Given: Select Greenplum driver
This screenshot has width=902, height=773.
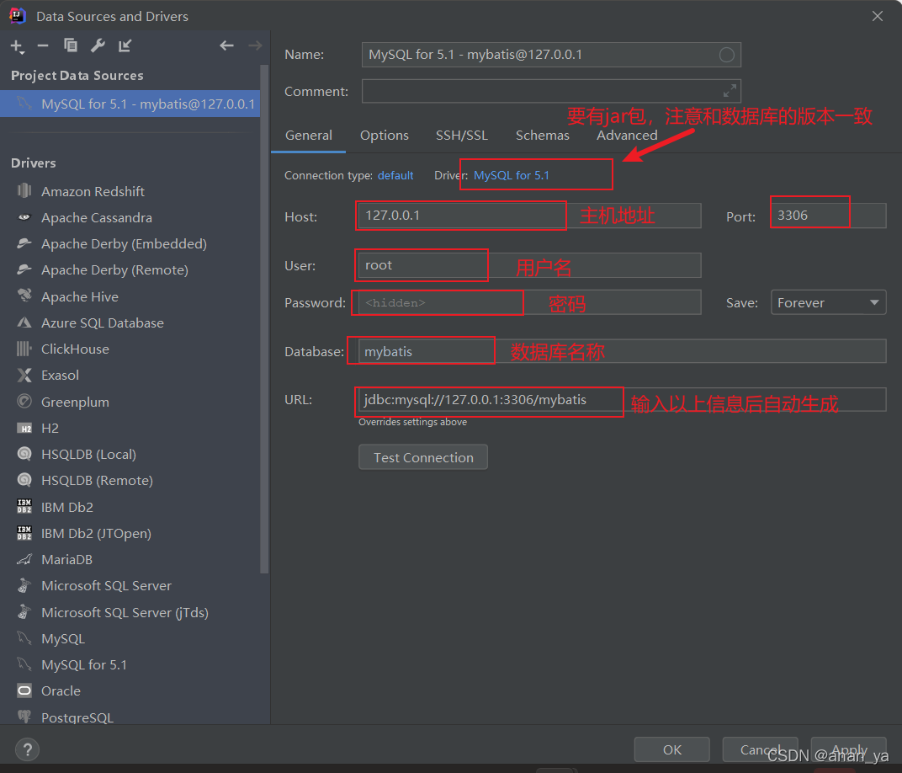Looking at the screenshot, I should 75,402.
